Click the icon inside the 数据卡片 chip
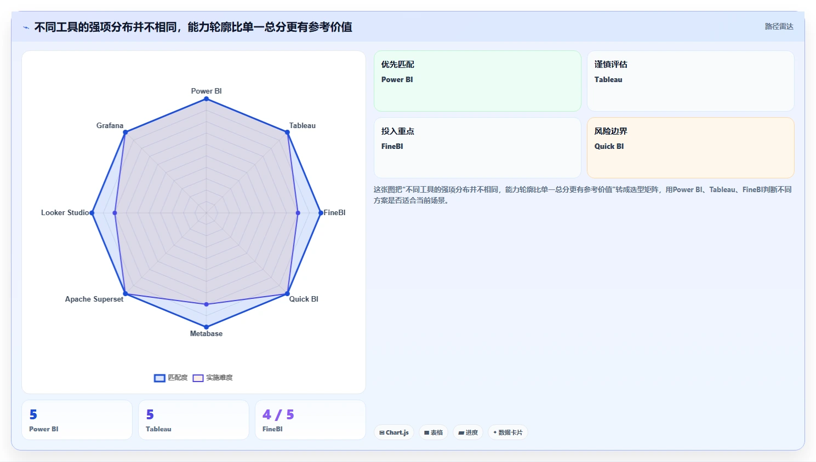 pos(495,432)
